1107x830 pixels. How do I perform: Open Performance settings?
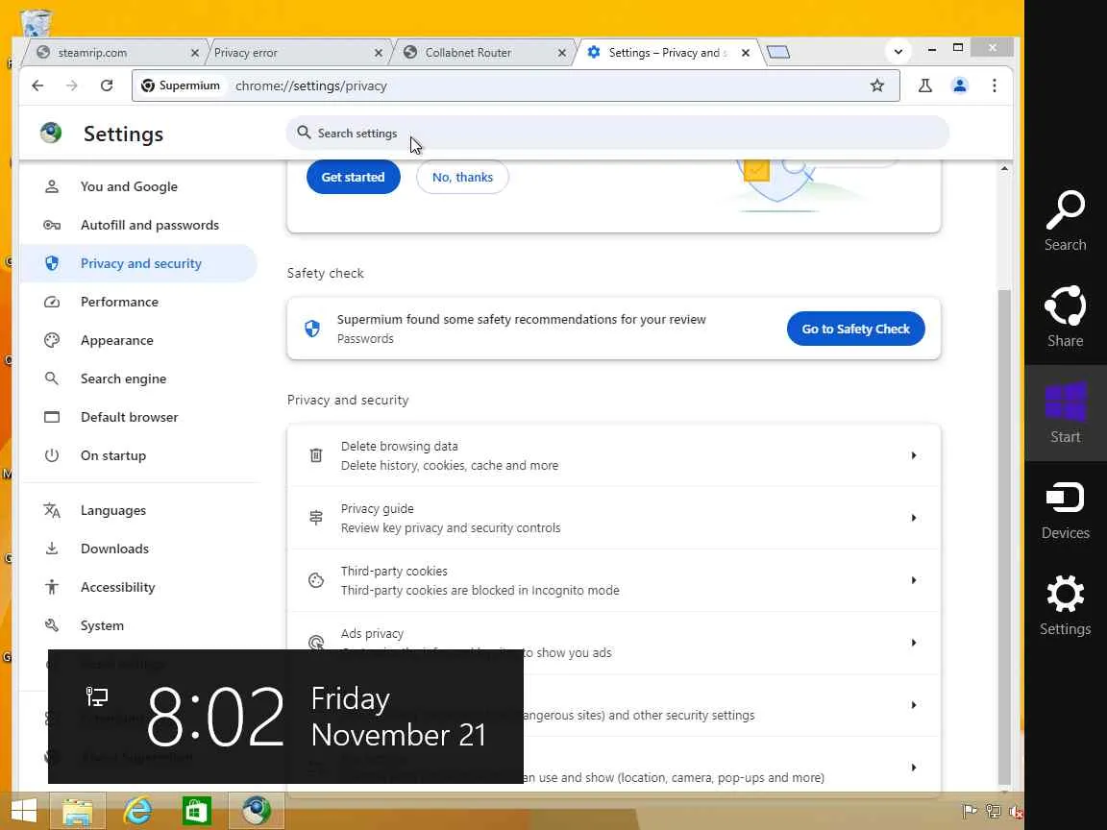click(137, 302)
